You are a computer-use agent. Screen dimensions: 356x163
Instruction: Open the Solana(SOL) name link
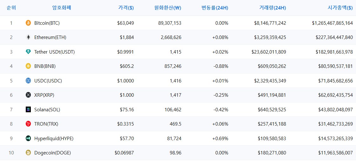[x=47, y=110]
